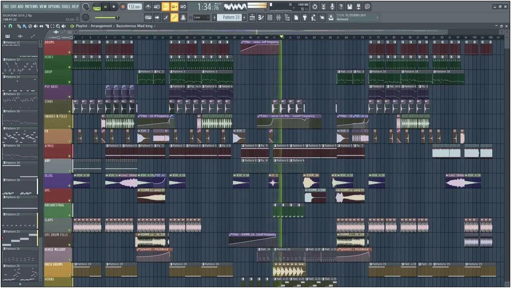This screenshot has height=288, width=511.
Task: Open the piano roll window icon
Action: coord(261,17)
